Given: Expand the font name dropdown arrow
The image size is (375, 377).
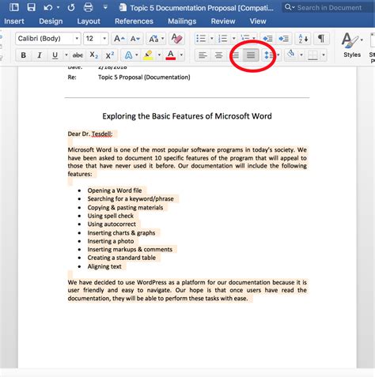Looking at the screenshot, I should [x=77, y=39].
